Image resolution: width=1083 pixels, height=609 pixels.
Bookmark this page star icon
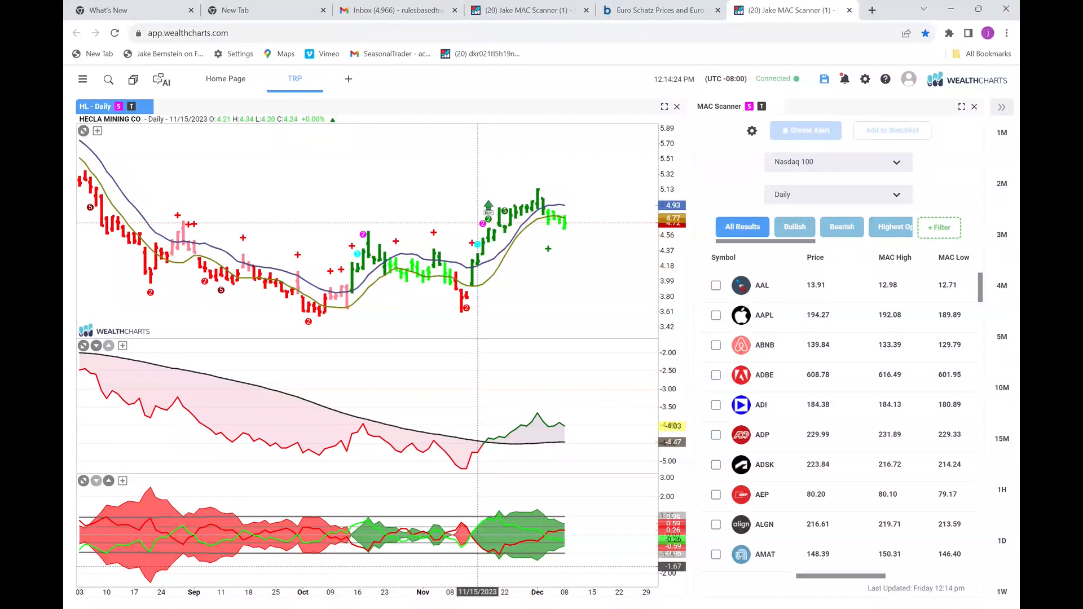pos(925,33)
